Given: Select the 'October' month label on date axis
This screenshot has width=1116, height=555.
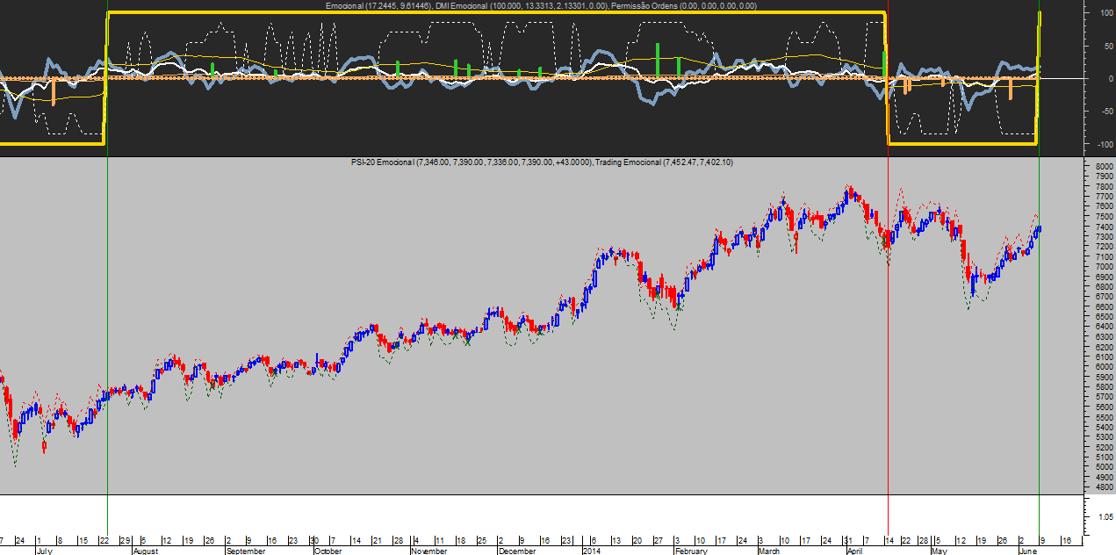Looking at the screenshot, I should [x=328, y=551].
